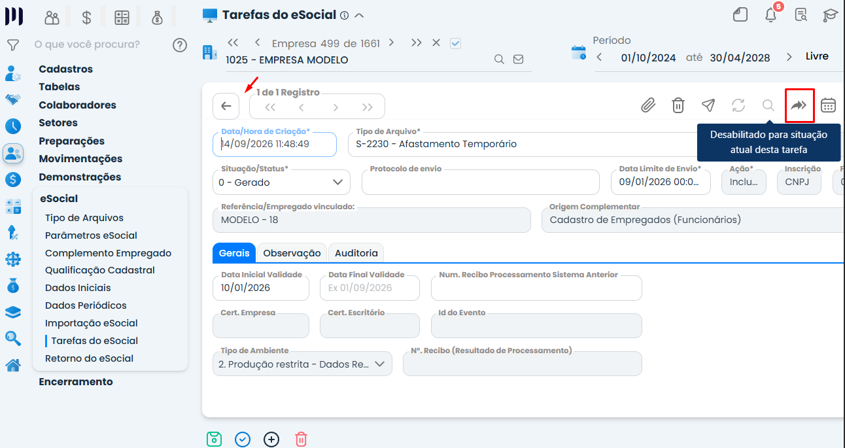Open Colaboradores menu
Image resolution: width=845 pixels, height=448 pixels.
pyautogui.click(x=77, y=105)
